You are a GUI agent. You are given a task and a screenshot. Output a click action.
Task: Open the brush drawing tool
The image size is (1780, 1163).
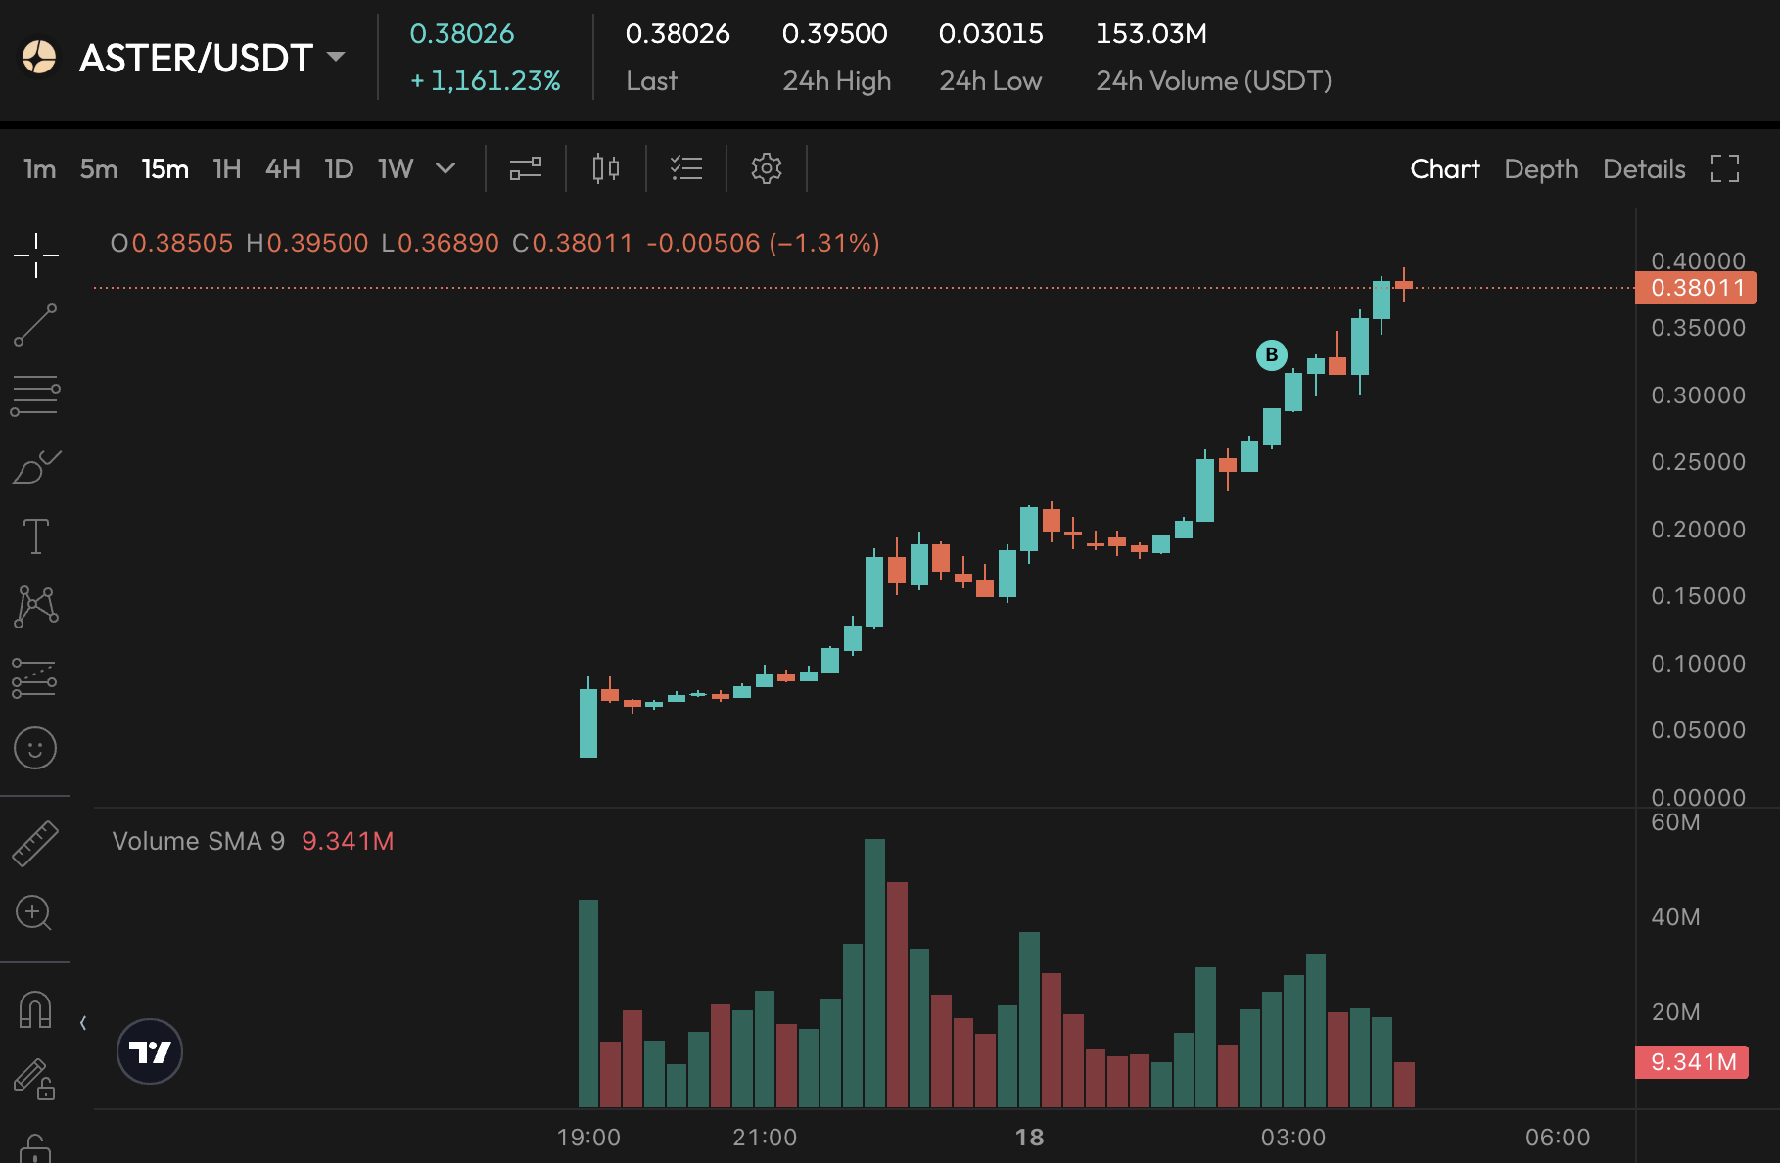pos(36,467)
